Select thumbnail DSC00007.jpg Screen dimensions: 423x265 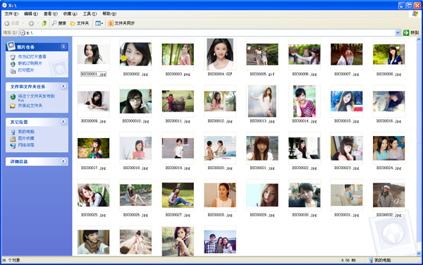click(x=347, y=54)
